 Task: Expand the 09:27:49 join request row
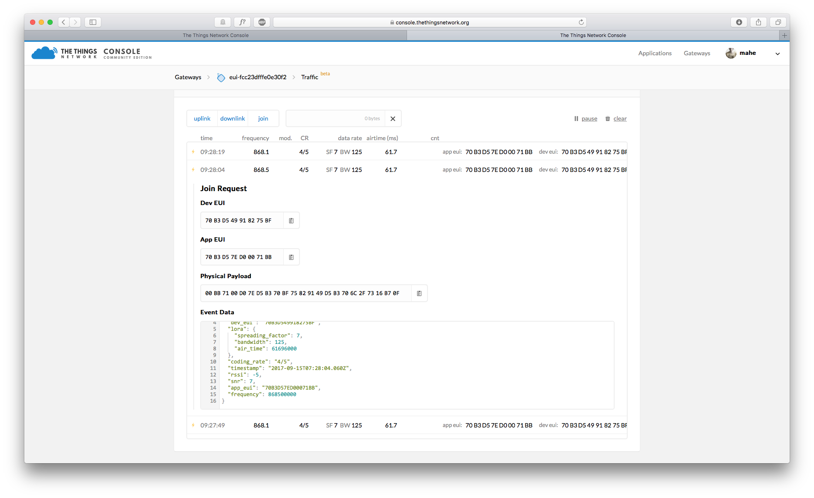tap(407, 425)
